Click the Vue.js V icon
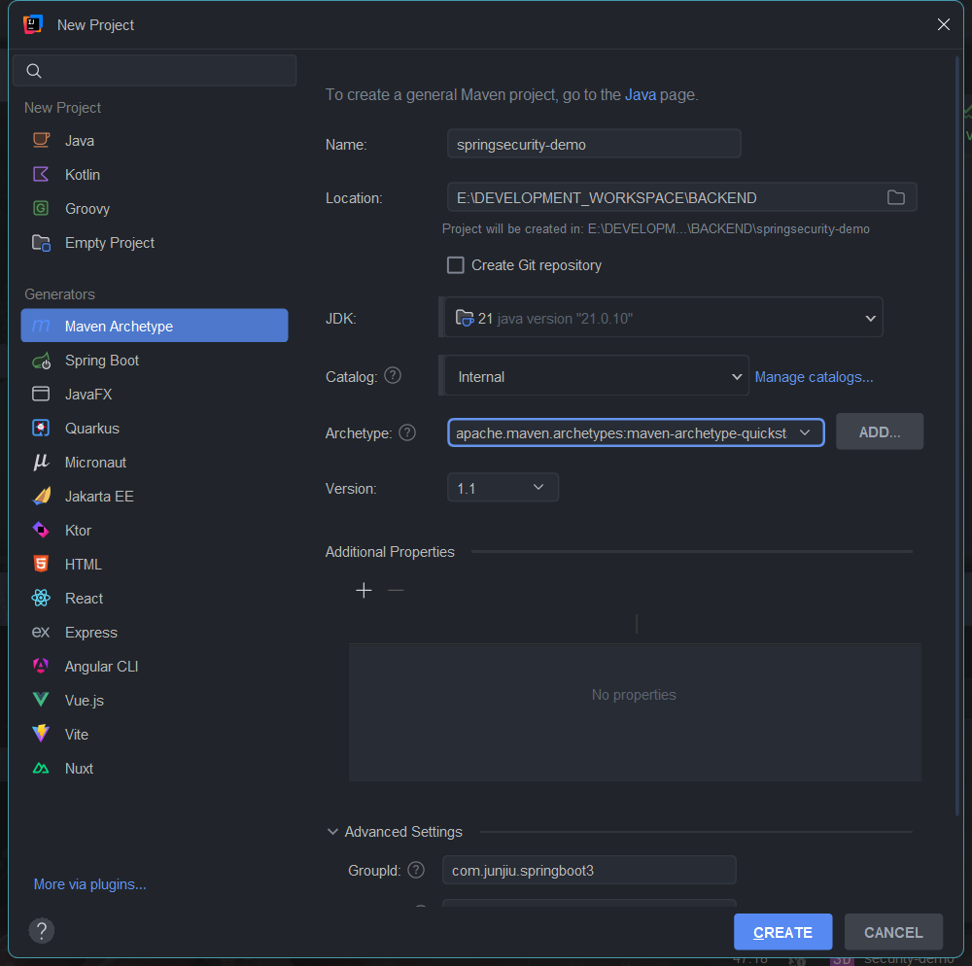This screenshot has width=972, height=966. (x=41, y=700)
